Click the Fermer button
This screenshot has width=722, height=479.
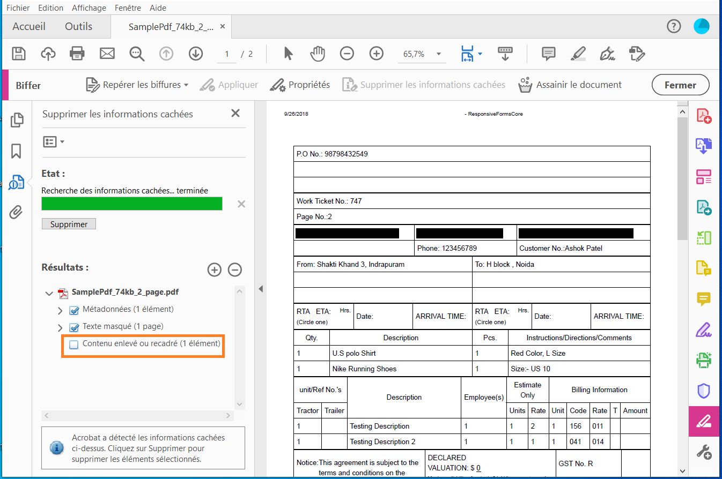pos(680,85)
